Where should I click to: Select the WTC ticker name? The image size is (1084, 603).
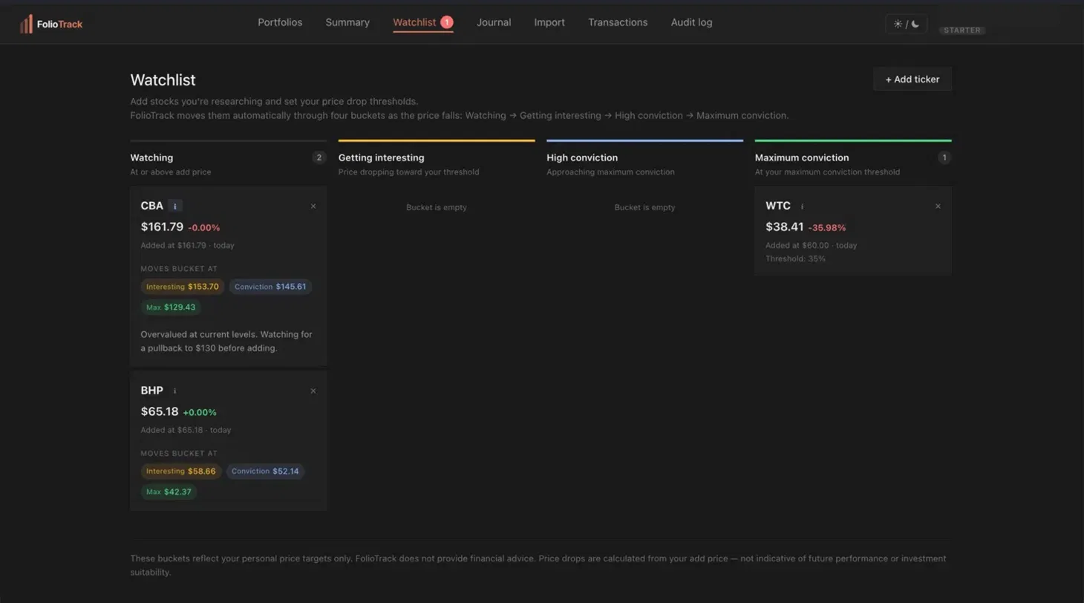coord(778,206)
